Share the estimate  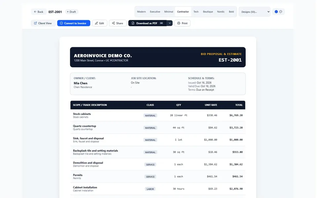pos(118,23)
